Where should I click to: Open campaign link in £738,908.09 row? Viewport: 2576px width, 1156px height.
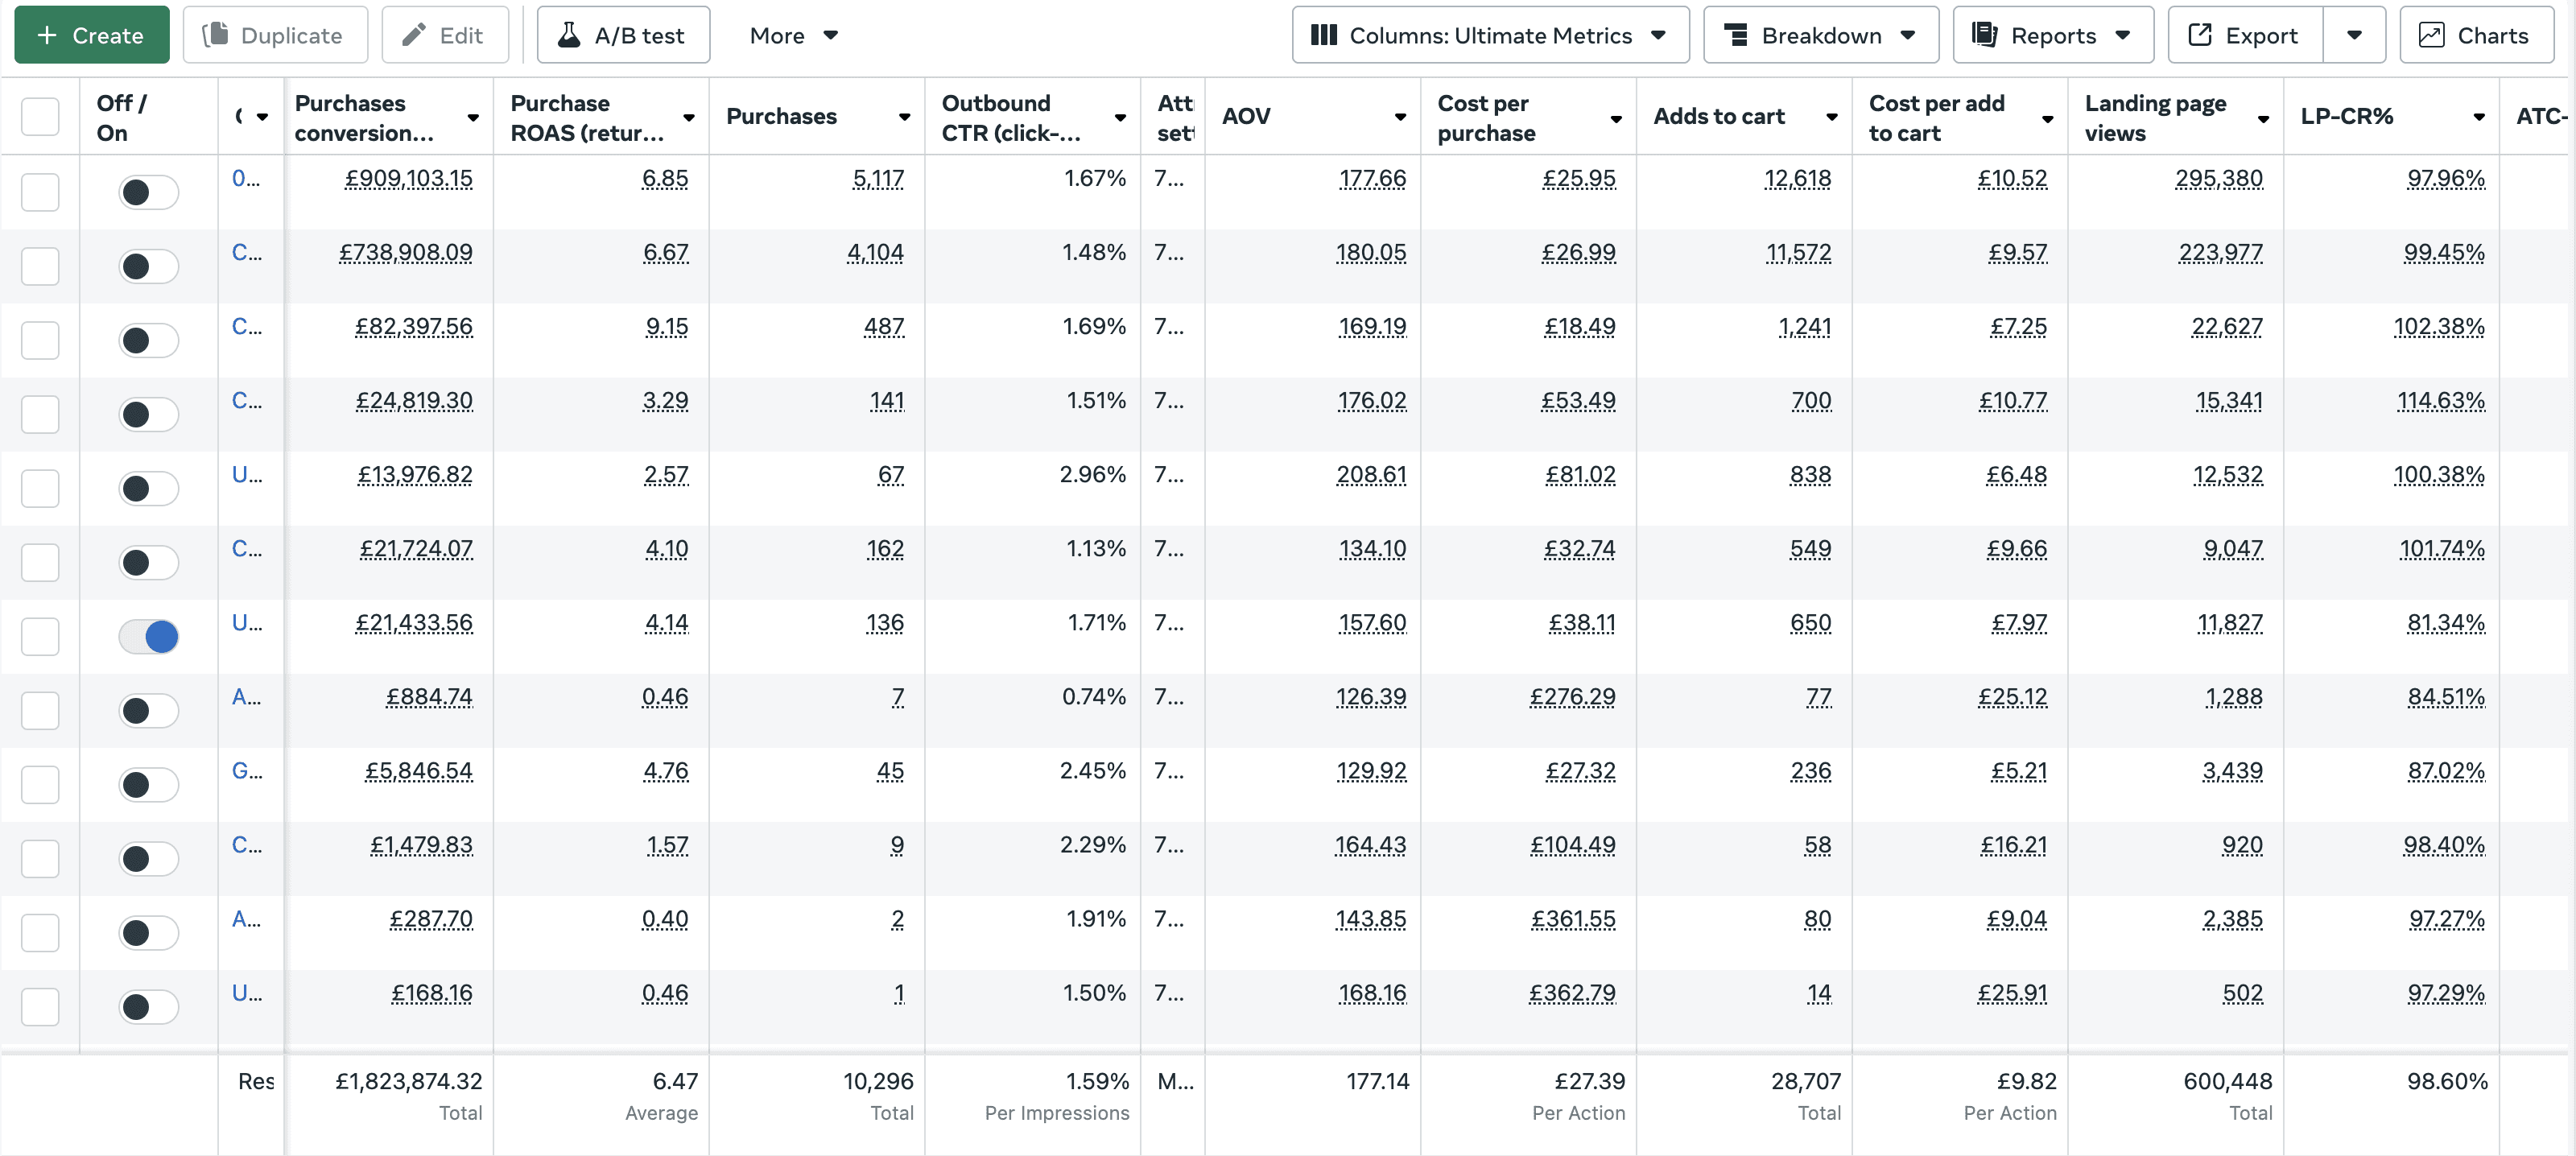[246, 253]
